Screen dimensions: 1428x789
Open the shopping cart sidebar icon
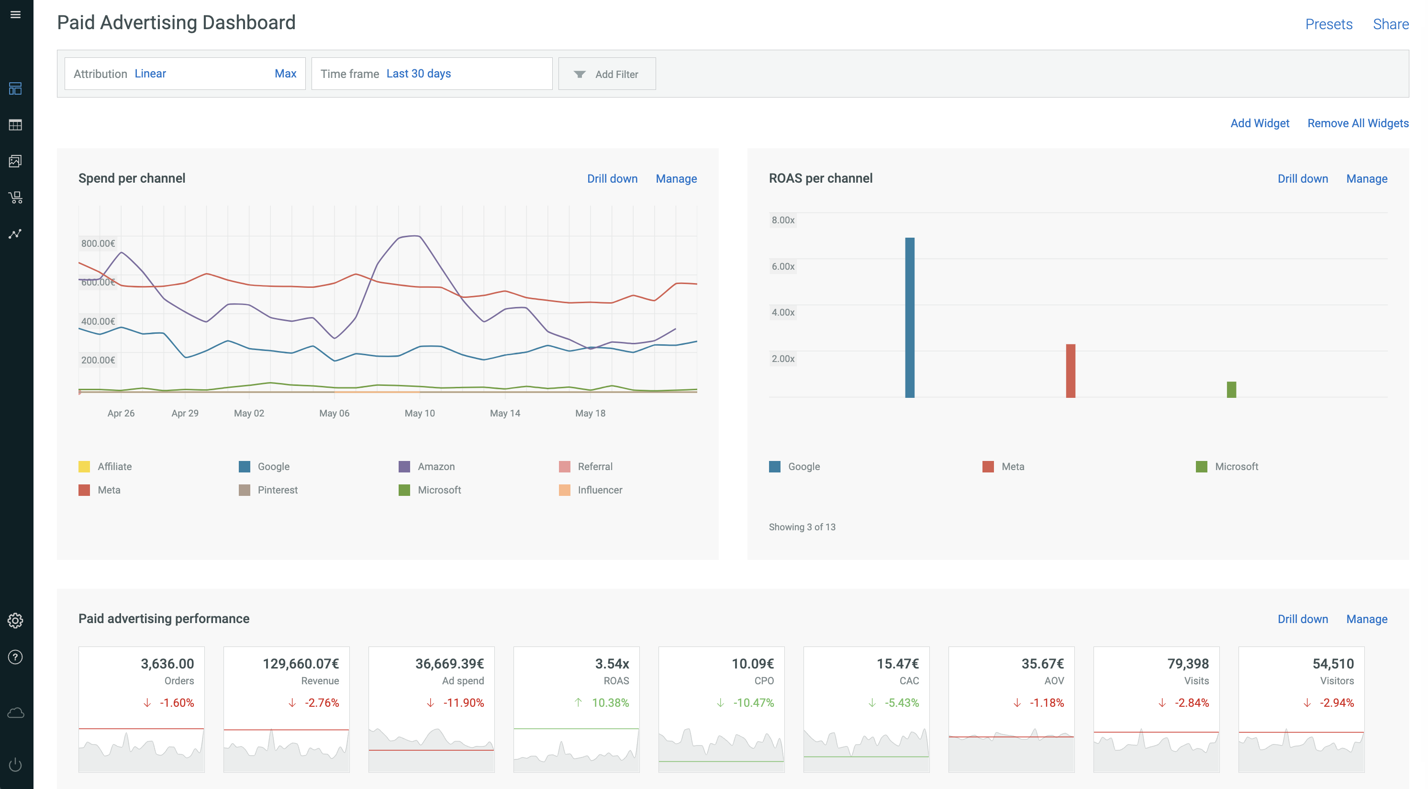[15, 197]
